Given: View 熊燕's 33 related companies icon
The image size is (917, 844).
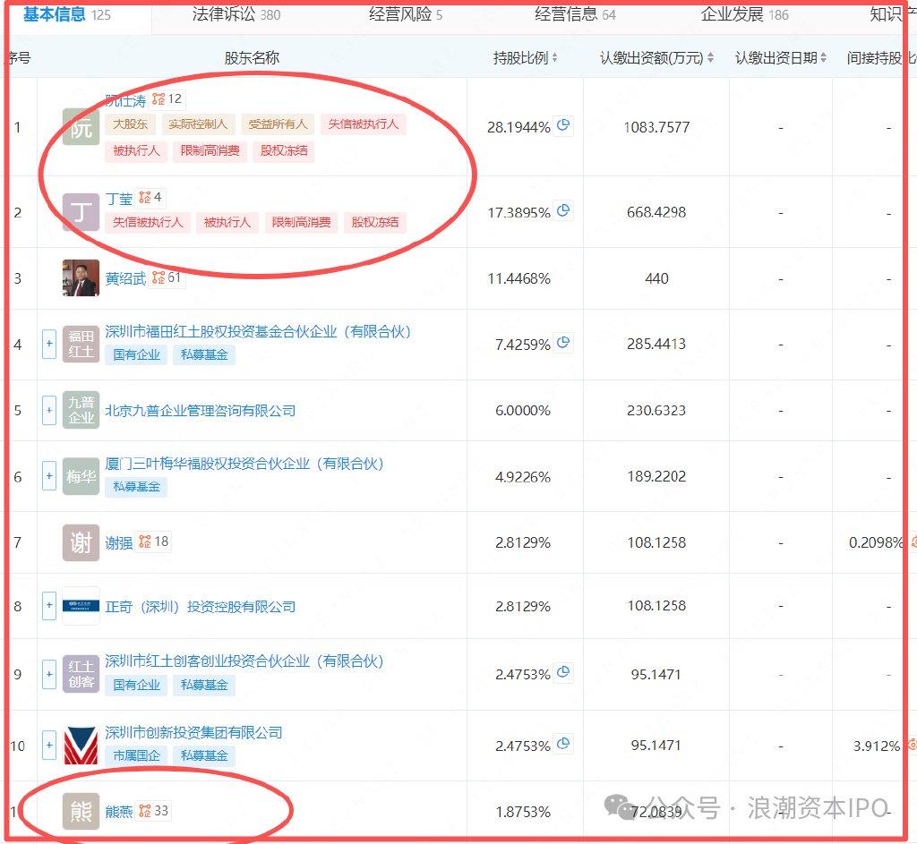Looking at the screenshot, I should pyautogui.click(x=154, y=811).
